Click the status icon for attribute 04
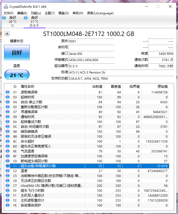The height and width of the screenshot is (214, 178). [8, 102]
